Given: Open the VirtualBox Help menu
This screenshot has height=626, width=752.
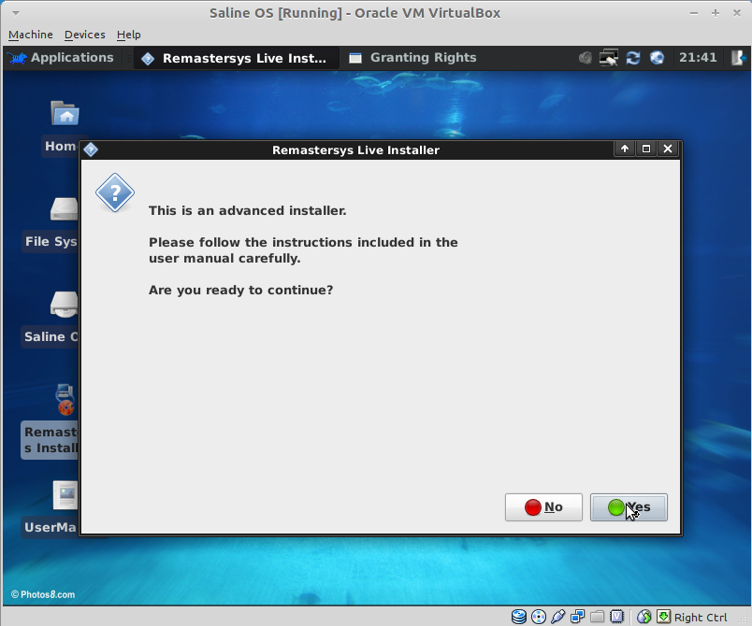Looking at the screenshot, I should click(x=128, y=35).
